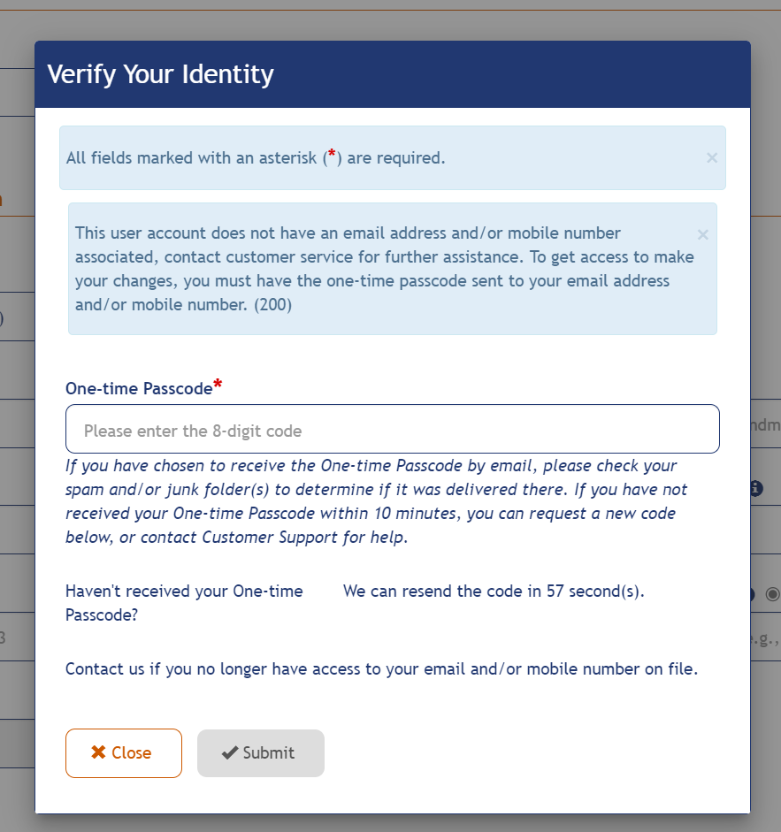Dismiss the account error alert with its × icon
The image size is (781, 832).
[703, 234]
